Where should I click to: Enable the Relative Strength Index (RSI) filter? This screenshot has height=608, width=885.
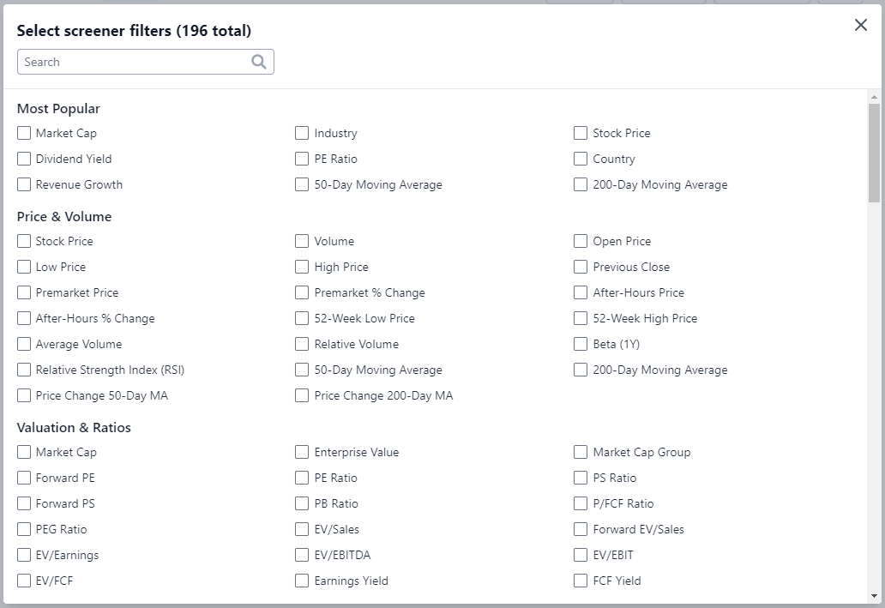coord(23,370)
